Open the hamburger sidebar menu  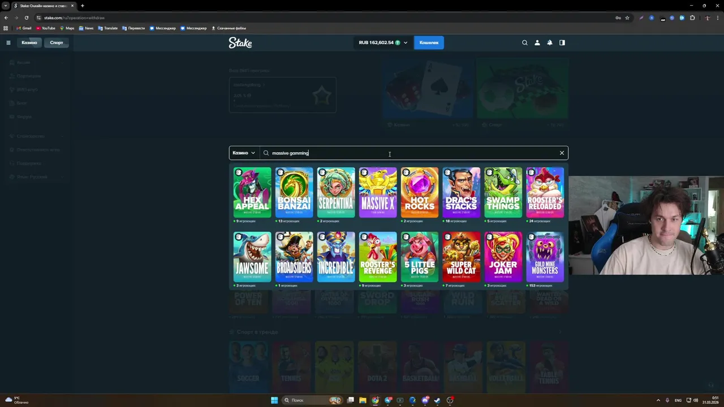pyautogui.click(x=8, y=42)
